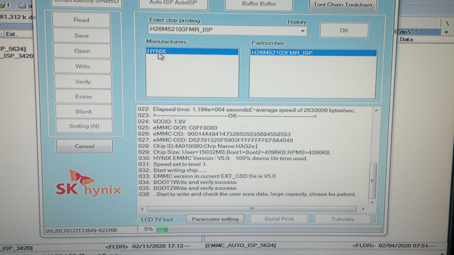Click the Erase button

pos(83,96)
